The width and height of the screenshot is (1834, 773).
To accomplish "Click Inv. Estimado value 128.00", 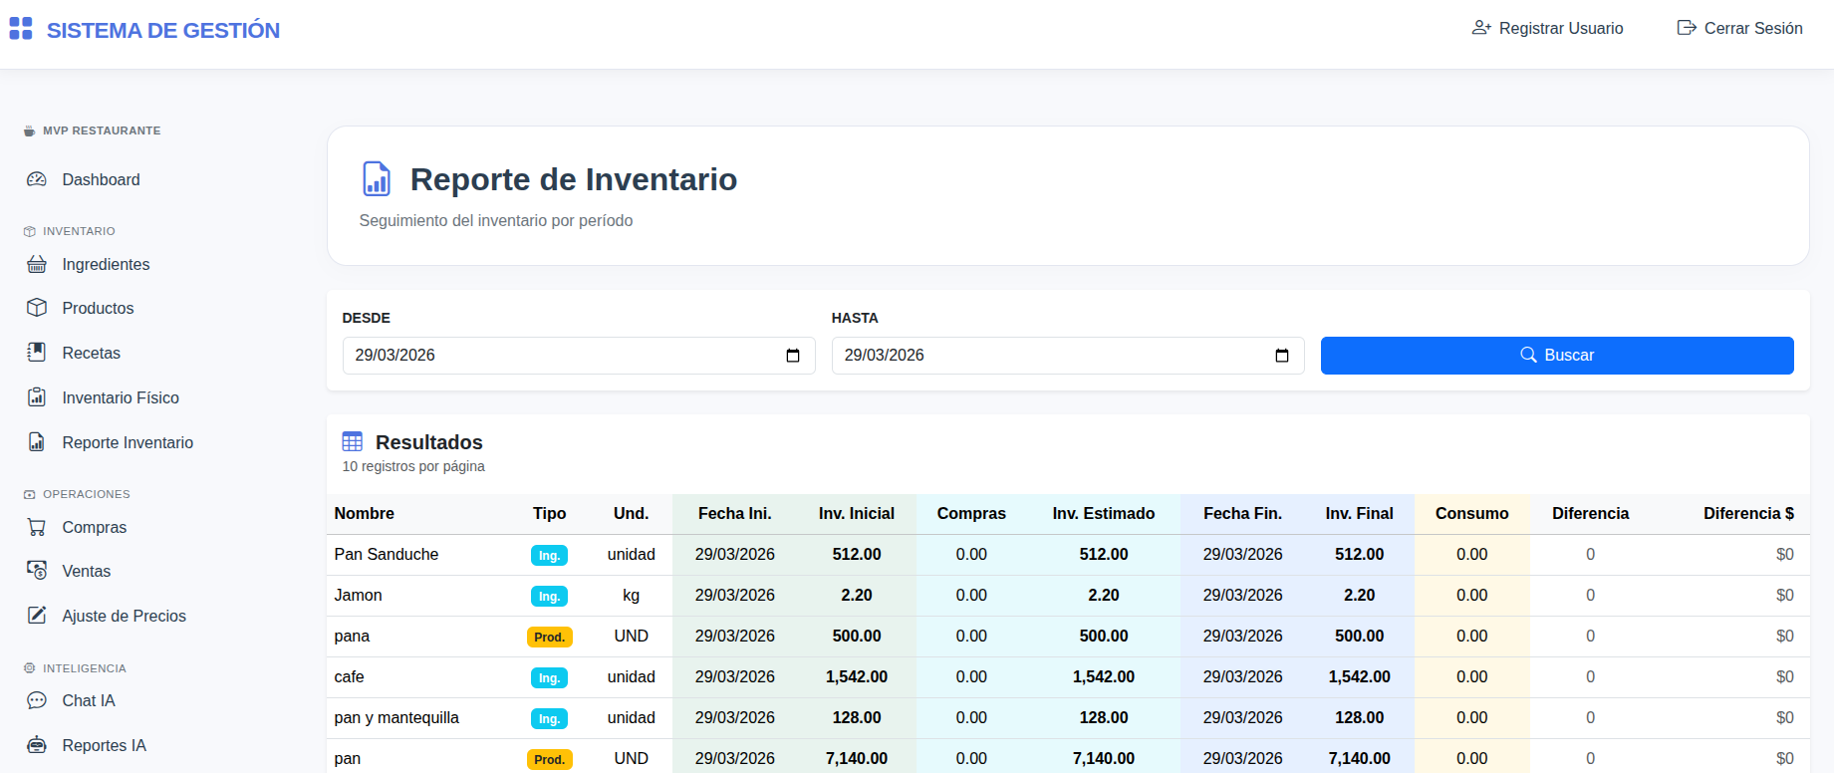I will click(x=1104, y=717).
